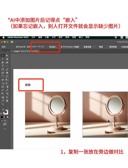Open the 编辑 menu
128x168 pixels.
tap(40, 37)
